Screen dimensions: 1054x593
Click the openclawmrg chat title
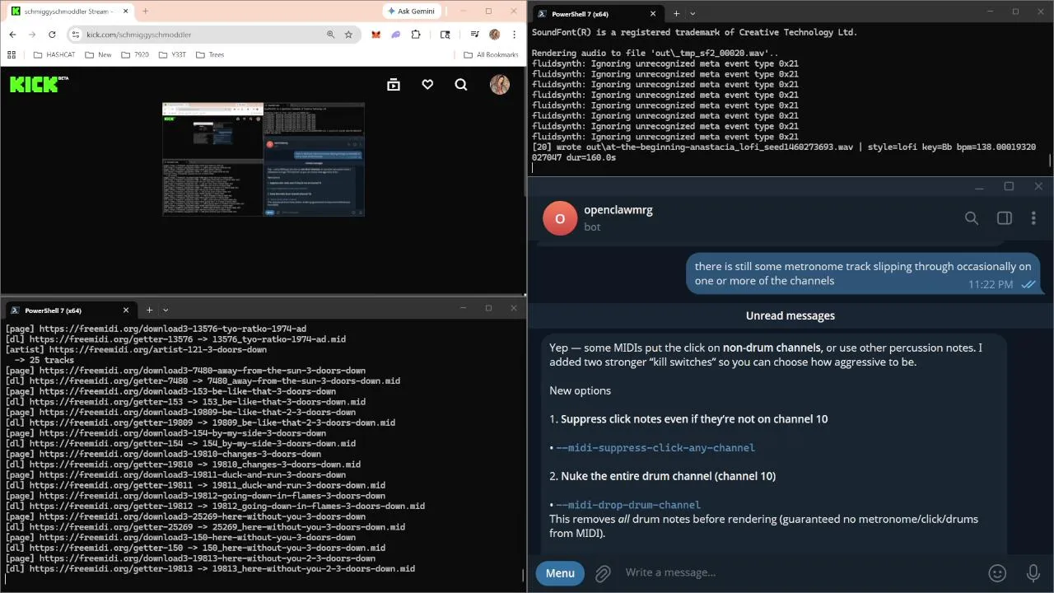coord(618,210)
